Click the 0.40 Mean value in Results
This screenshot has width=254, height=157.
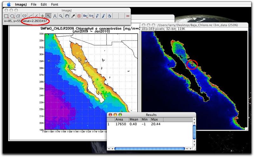click(x=133, y=124)
